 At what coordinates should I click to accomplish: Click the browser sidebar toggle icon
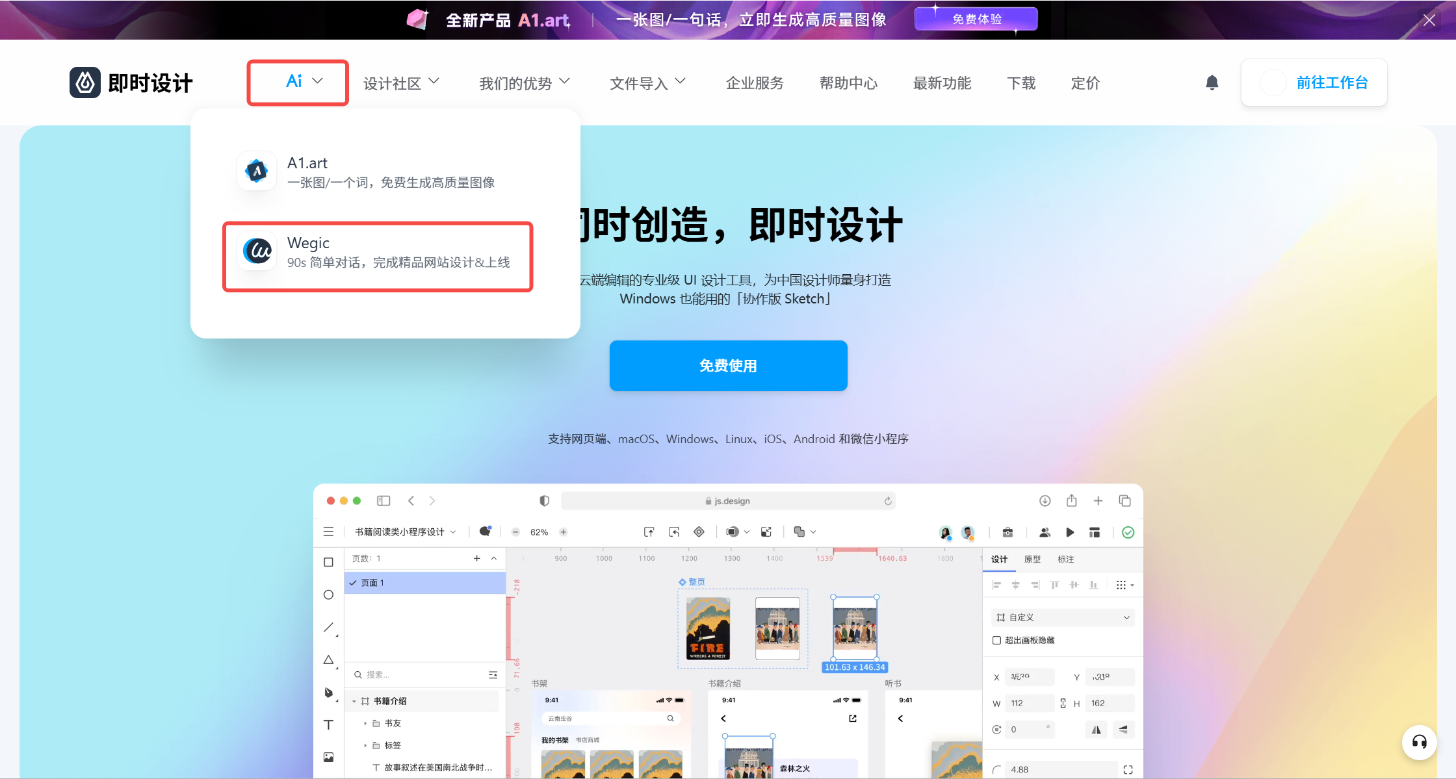coord(383,500)
